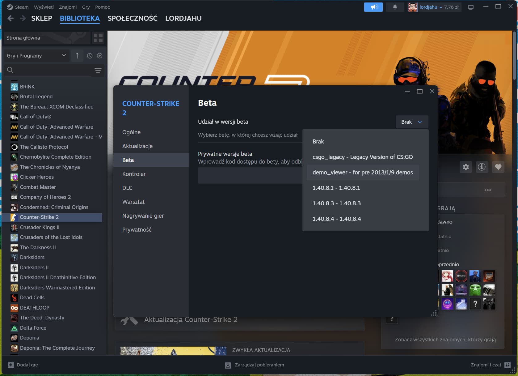This screenshot has height=376, width=518.
Task: Choose 1.40.8.1 beta version
Action: click(x=363, y=188)
